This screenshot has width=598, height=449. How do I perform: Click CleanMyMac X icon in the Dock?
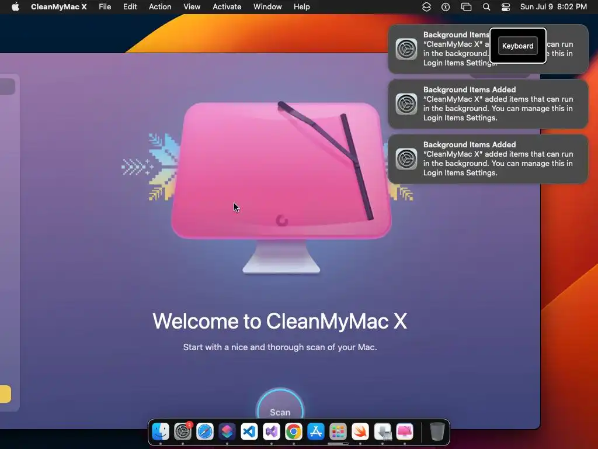point(405,432)
